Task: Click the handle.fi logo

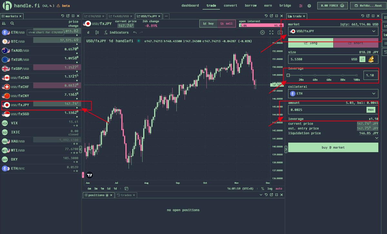Action: 7,5
